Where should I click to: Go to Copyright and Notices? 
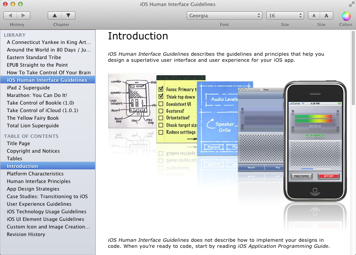[x=48, y=151]
